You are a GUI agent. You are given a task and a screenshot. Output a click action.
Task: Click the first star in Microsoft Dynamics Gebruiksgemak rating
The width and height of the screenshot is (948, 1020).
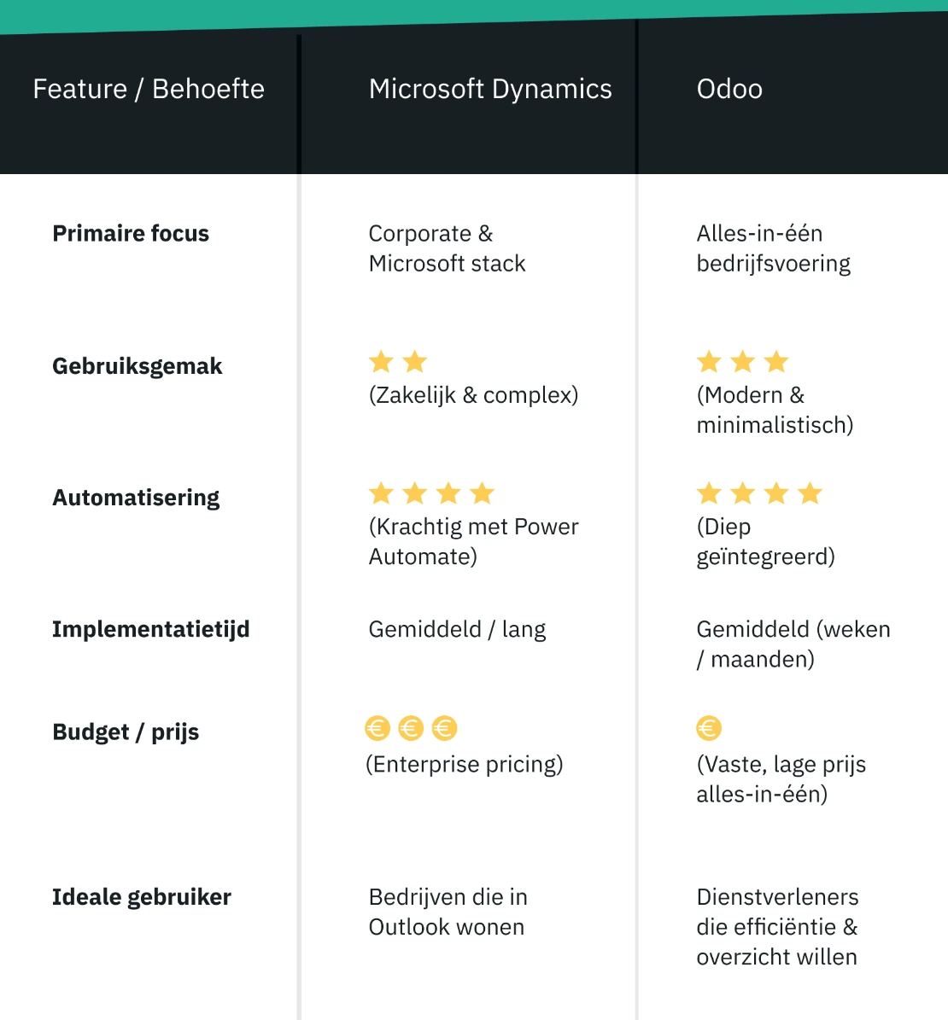(x=381, y=362)
